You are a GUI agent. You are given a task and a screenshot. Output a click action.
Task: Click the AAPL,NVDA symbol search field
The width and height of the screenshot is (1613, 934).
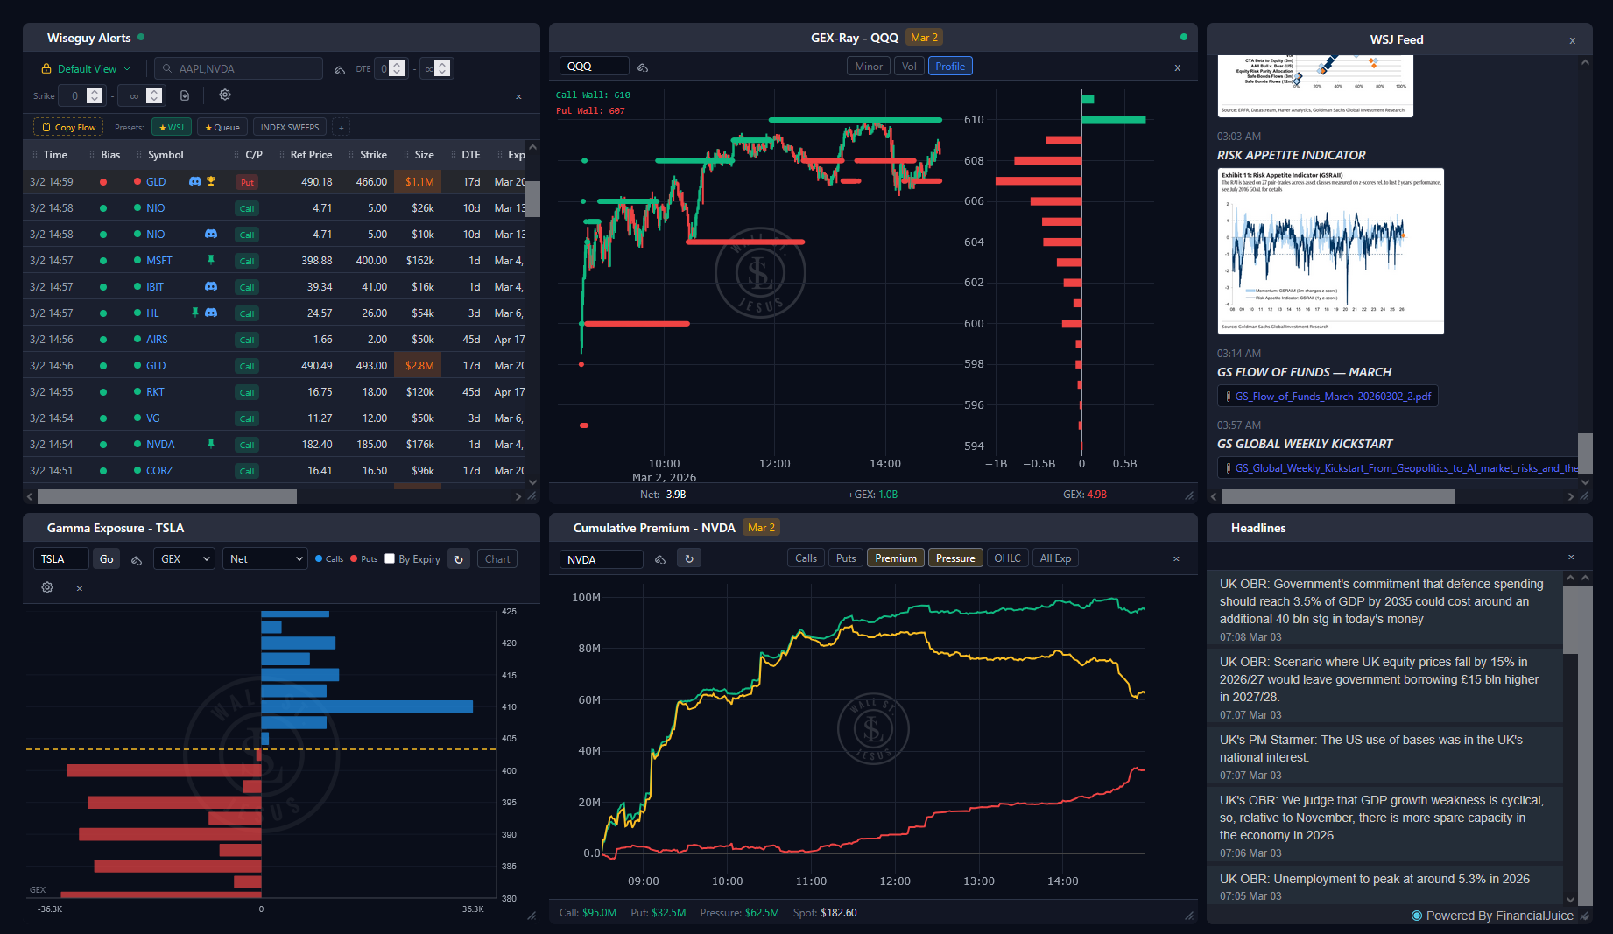(238, 68)
